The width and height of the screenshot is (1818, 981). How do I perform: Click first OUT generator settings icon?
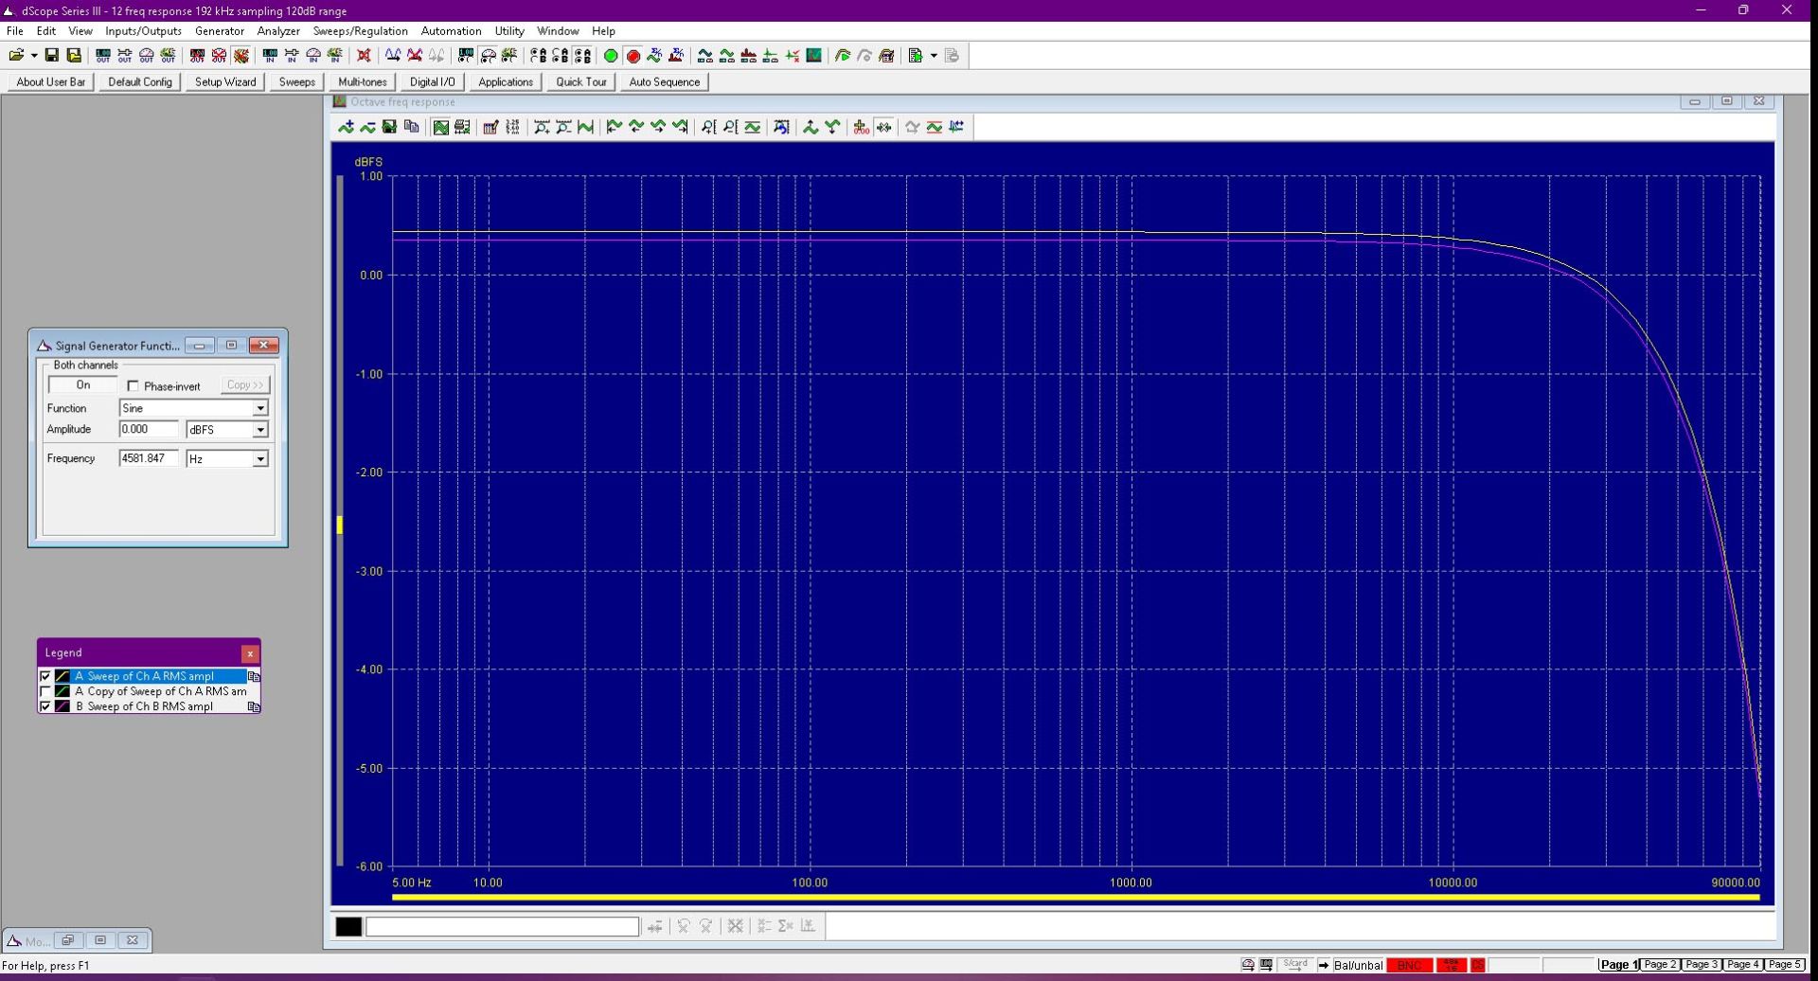point(103,56)
